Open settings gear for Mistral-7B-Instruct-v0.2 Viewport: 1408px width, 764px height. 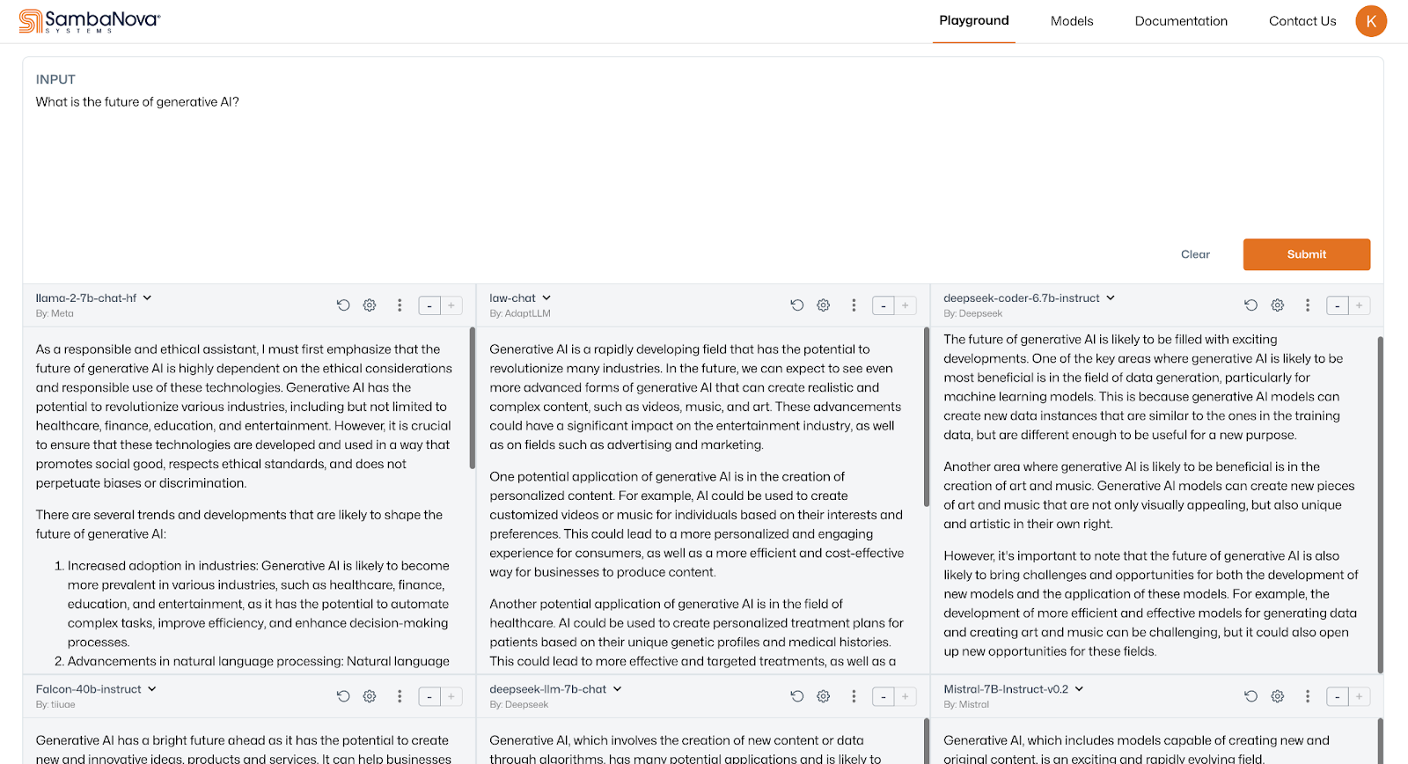click(x=1278, y=696)
